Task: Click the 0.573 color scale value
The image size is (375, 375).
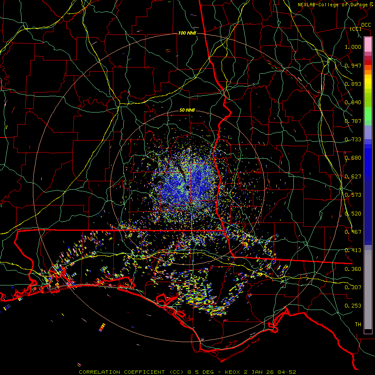Action: tap(353, 195)
